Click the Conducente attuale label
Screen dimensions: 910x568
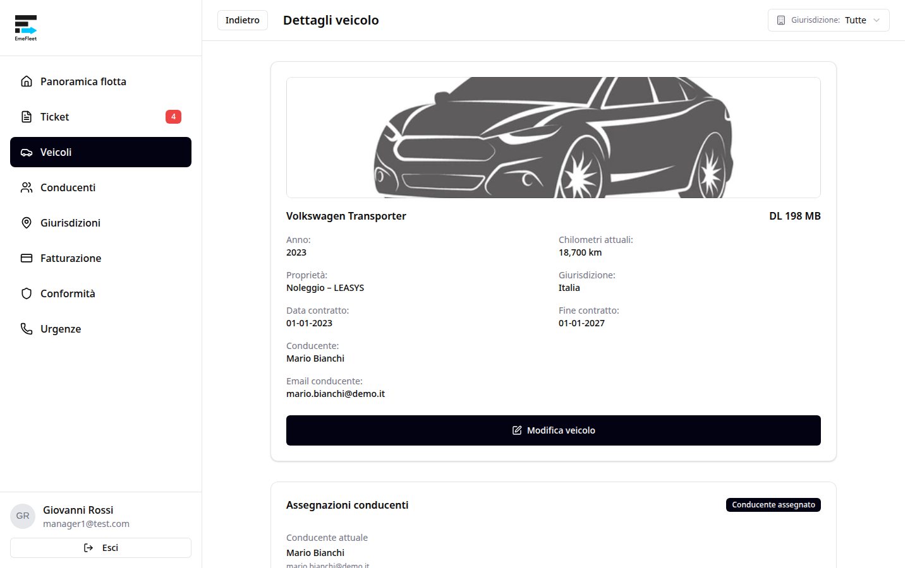[x=327, y=538]
